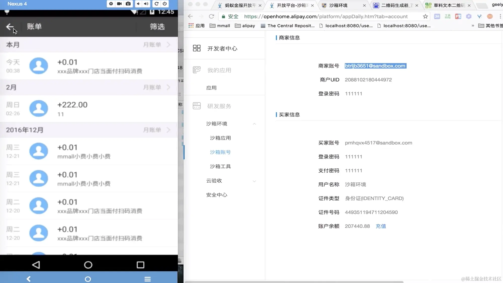The height and width of the screenshot is (283, 503).
Task: Click the emulator rotate icon
Action: (x=156, y=4)
